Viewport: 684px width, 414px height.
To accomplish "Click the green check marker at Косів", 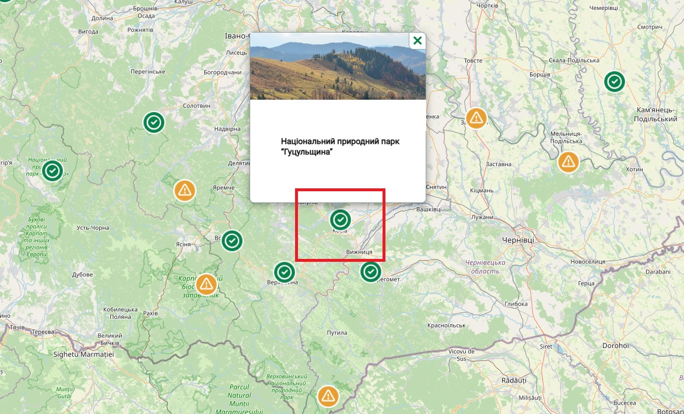I will coord(341,220).
